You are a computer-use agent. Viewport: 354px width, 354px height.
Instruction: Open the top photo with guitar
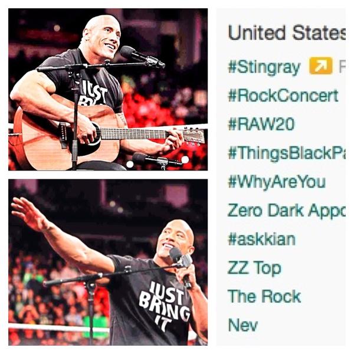[108, 90]
